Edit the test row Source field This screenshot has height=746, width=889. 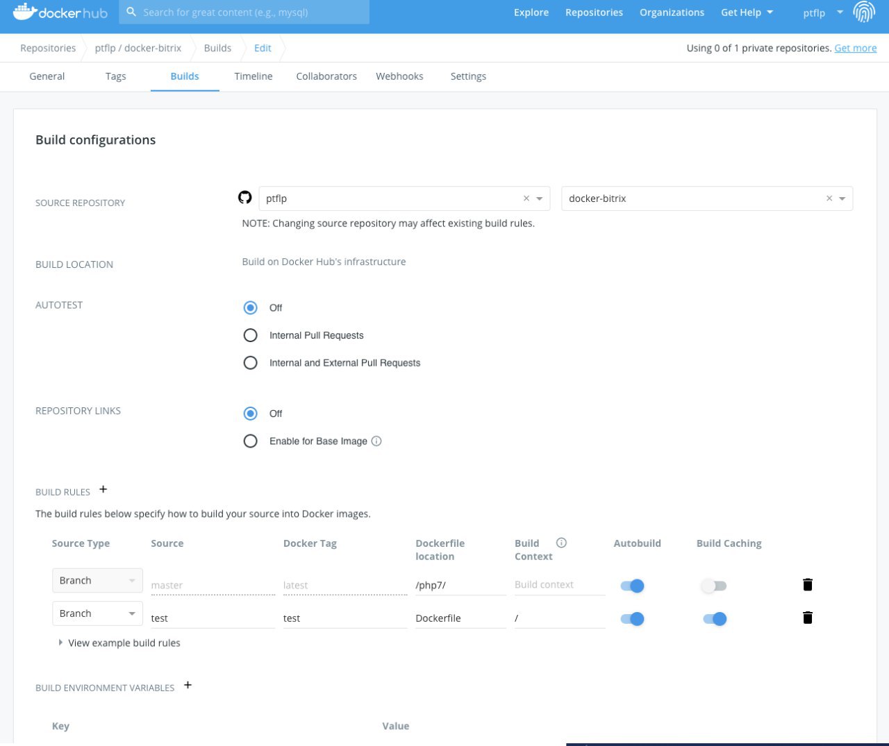click(x=213, y=618)
